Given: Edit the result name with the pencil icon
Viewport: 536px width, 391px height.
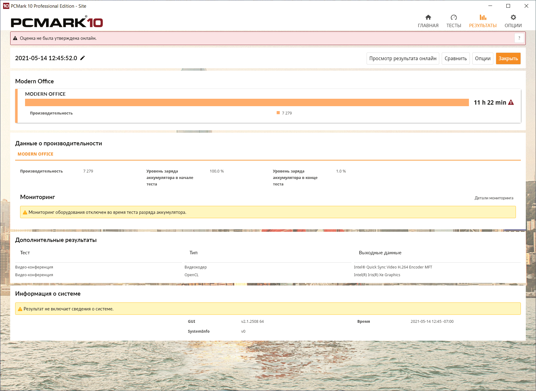Looking at the screenshot, I should 83,58.
